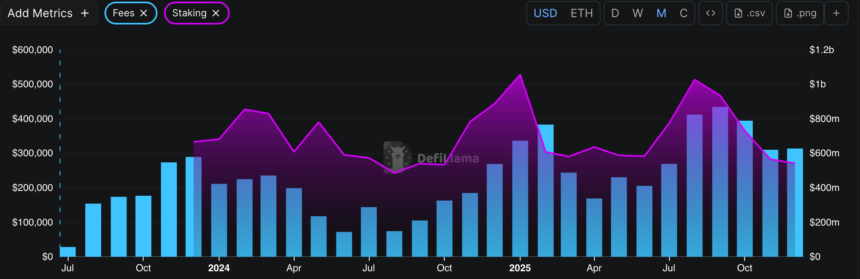Click the Fees chip label
The width and height of the screenshot is (860, 279).
pos(124,13)
